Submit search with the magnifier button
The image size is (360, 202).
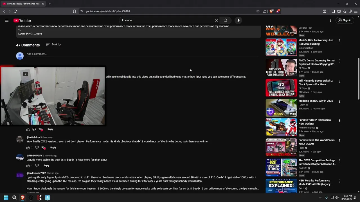226,20
